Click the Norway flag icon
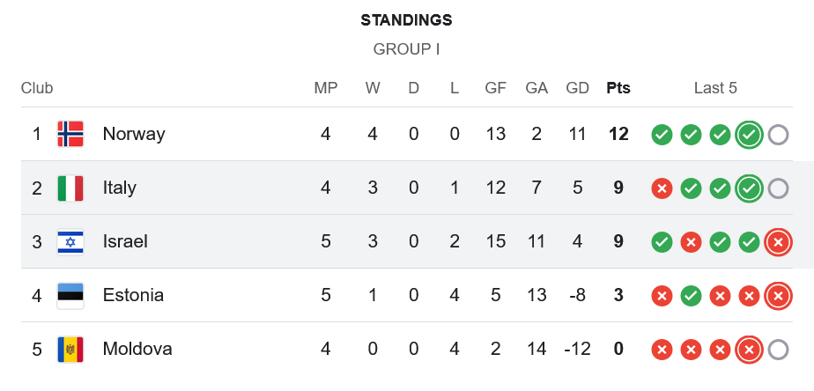The height and width of the screenshot is (391, 814). (70, 134)
